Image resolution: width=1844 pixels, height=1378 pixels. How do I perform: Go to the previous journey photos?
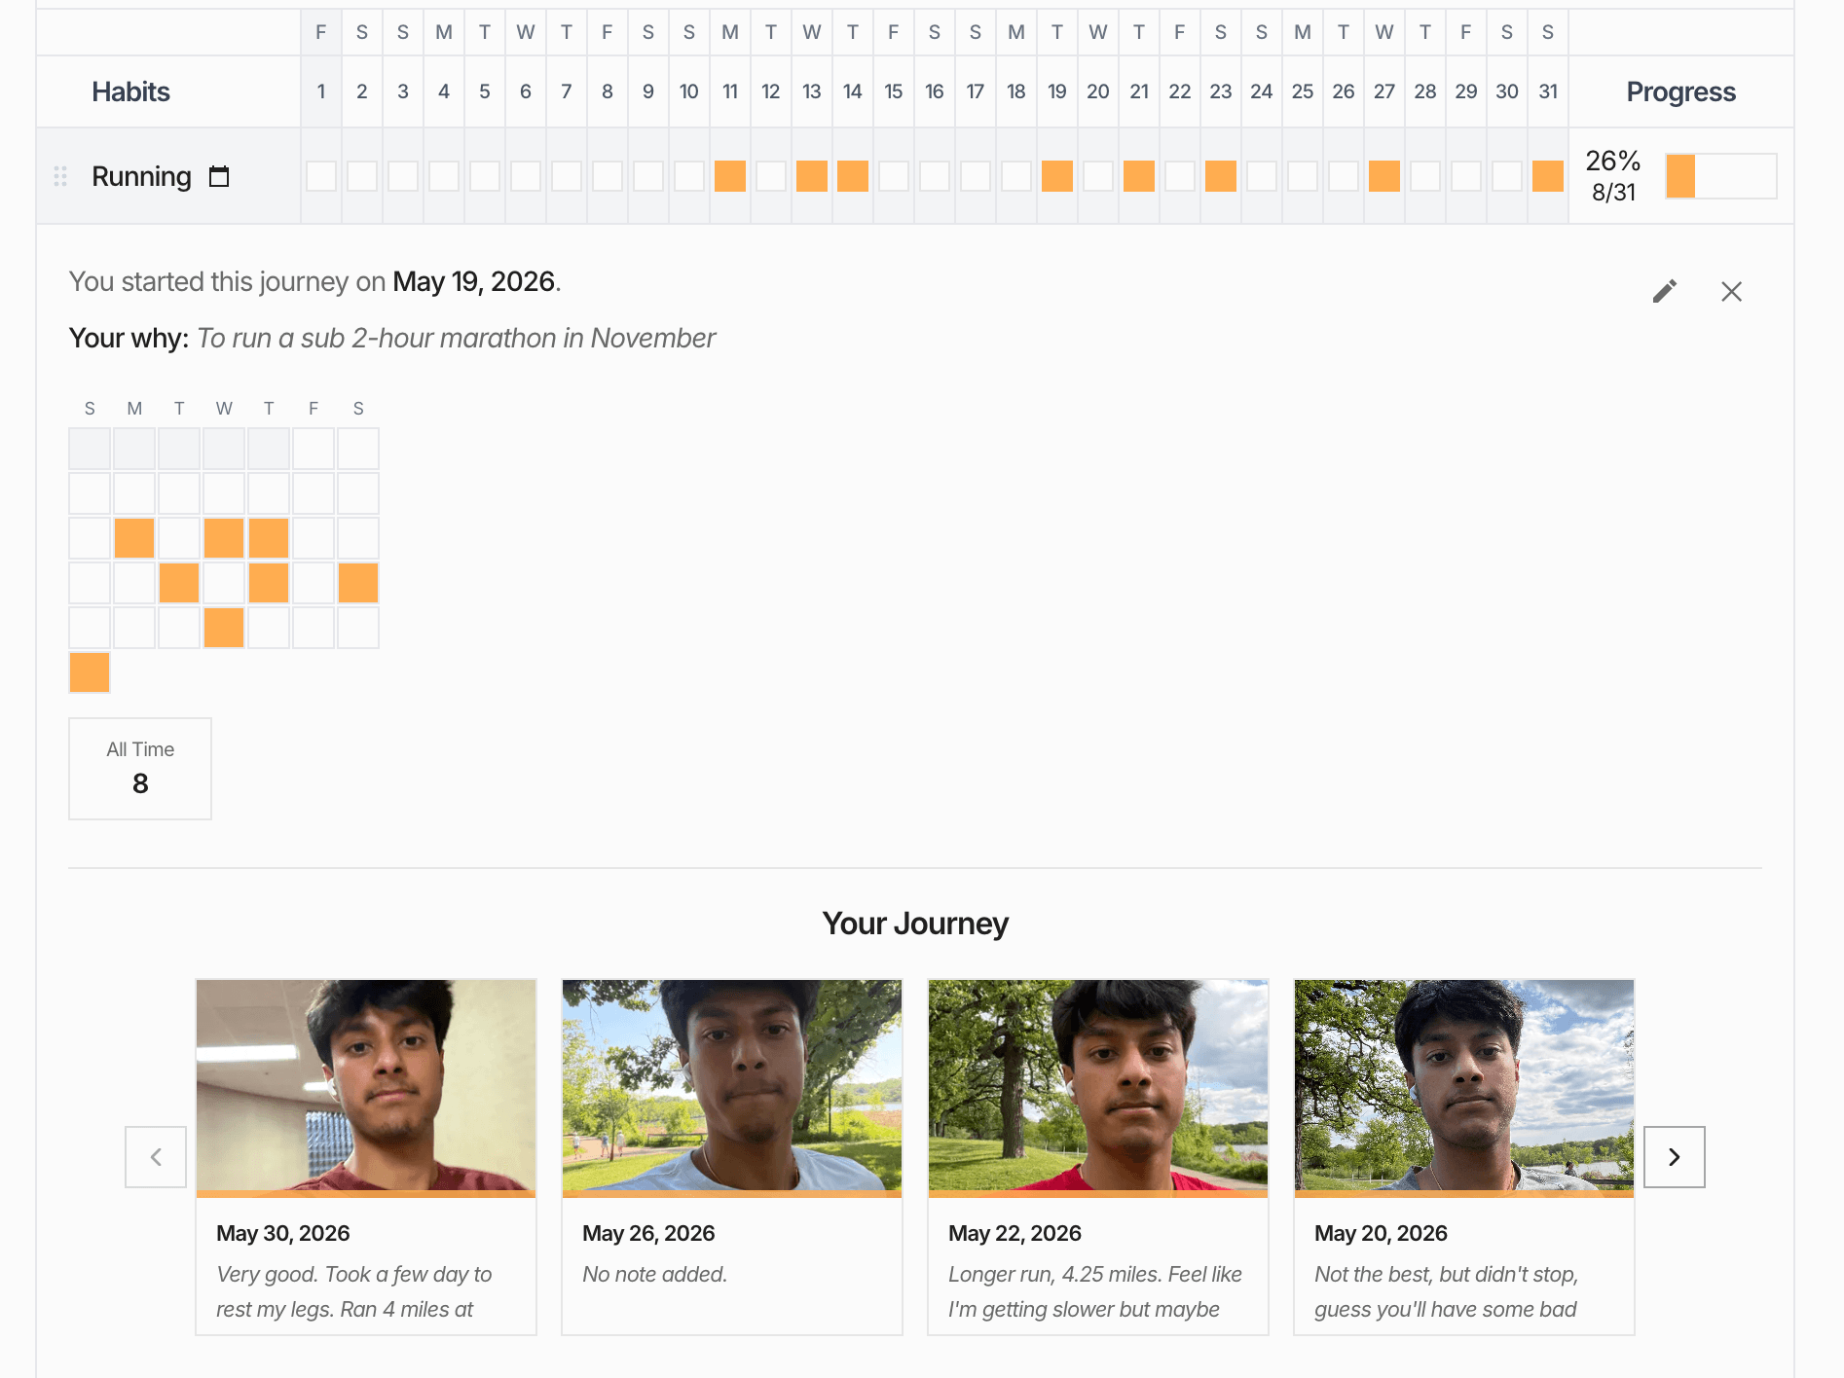156,1156
